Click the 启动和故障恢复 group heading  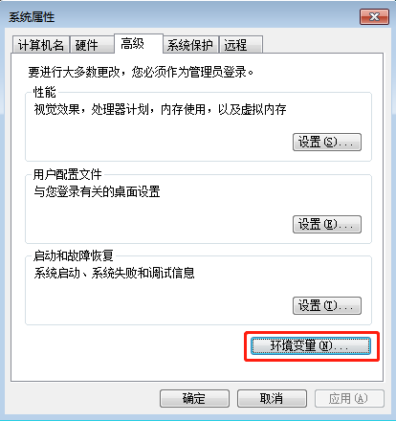pyautogui.click(x=74, y=255)
